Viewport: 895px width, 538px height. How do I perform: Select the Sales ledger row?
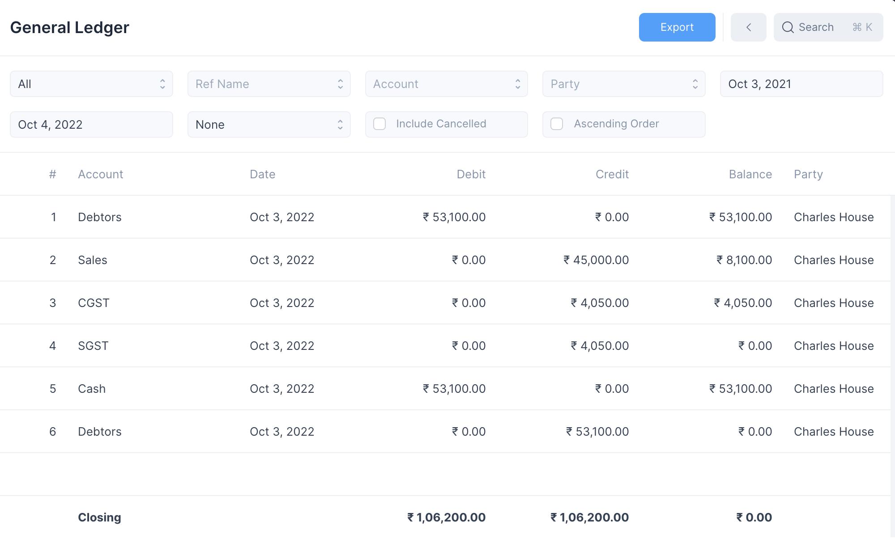[93, 260]
